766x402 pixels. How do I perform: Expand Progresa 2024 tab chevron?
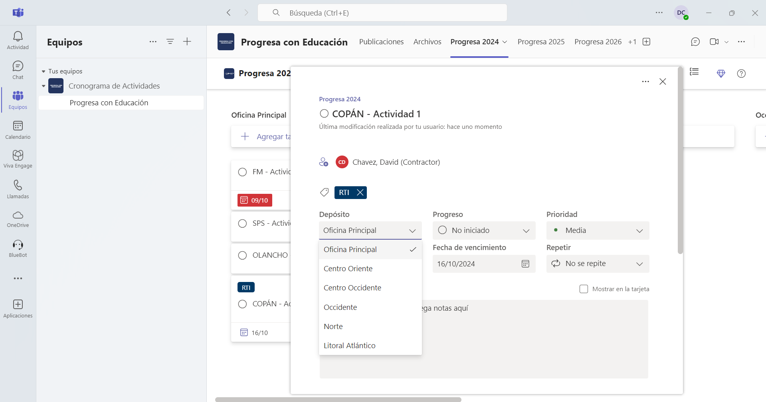pos(505,42)
